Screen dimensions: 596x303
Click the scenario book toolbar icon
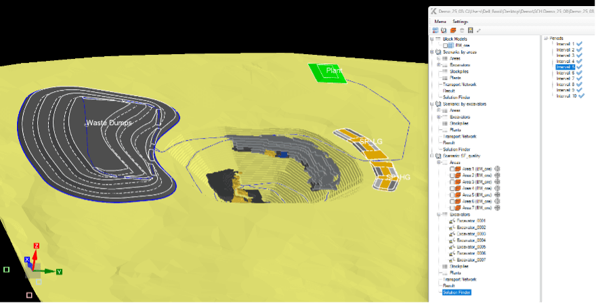(444, 30)
